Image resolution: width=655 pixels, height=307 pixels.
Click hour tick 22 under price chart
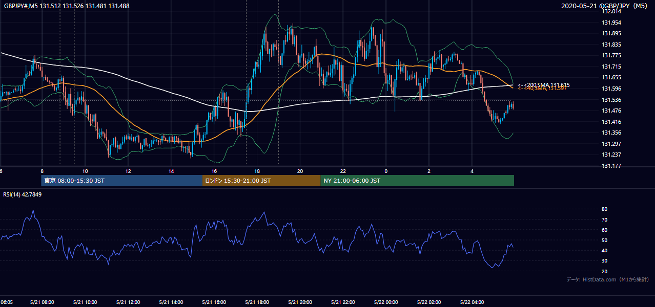[343, 171]
